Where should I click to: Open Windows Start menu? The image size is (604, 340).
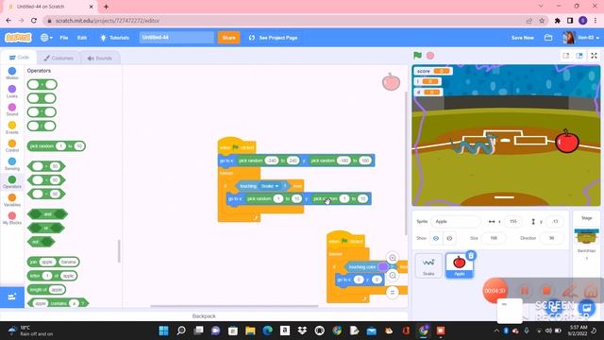[x=163, y=331]
